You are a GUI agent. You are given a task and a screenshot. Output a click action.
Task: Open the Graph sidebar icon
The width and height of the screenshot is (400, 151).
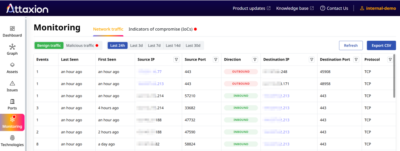tap(12, 47)
